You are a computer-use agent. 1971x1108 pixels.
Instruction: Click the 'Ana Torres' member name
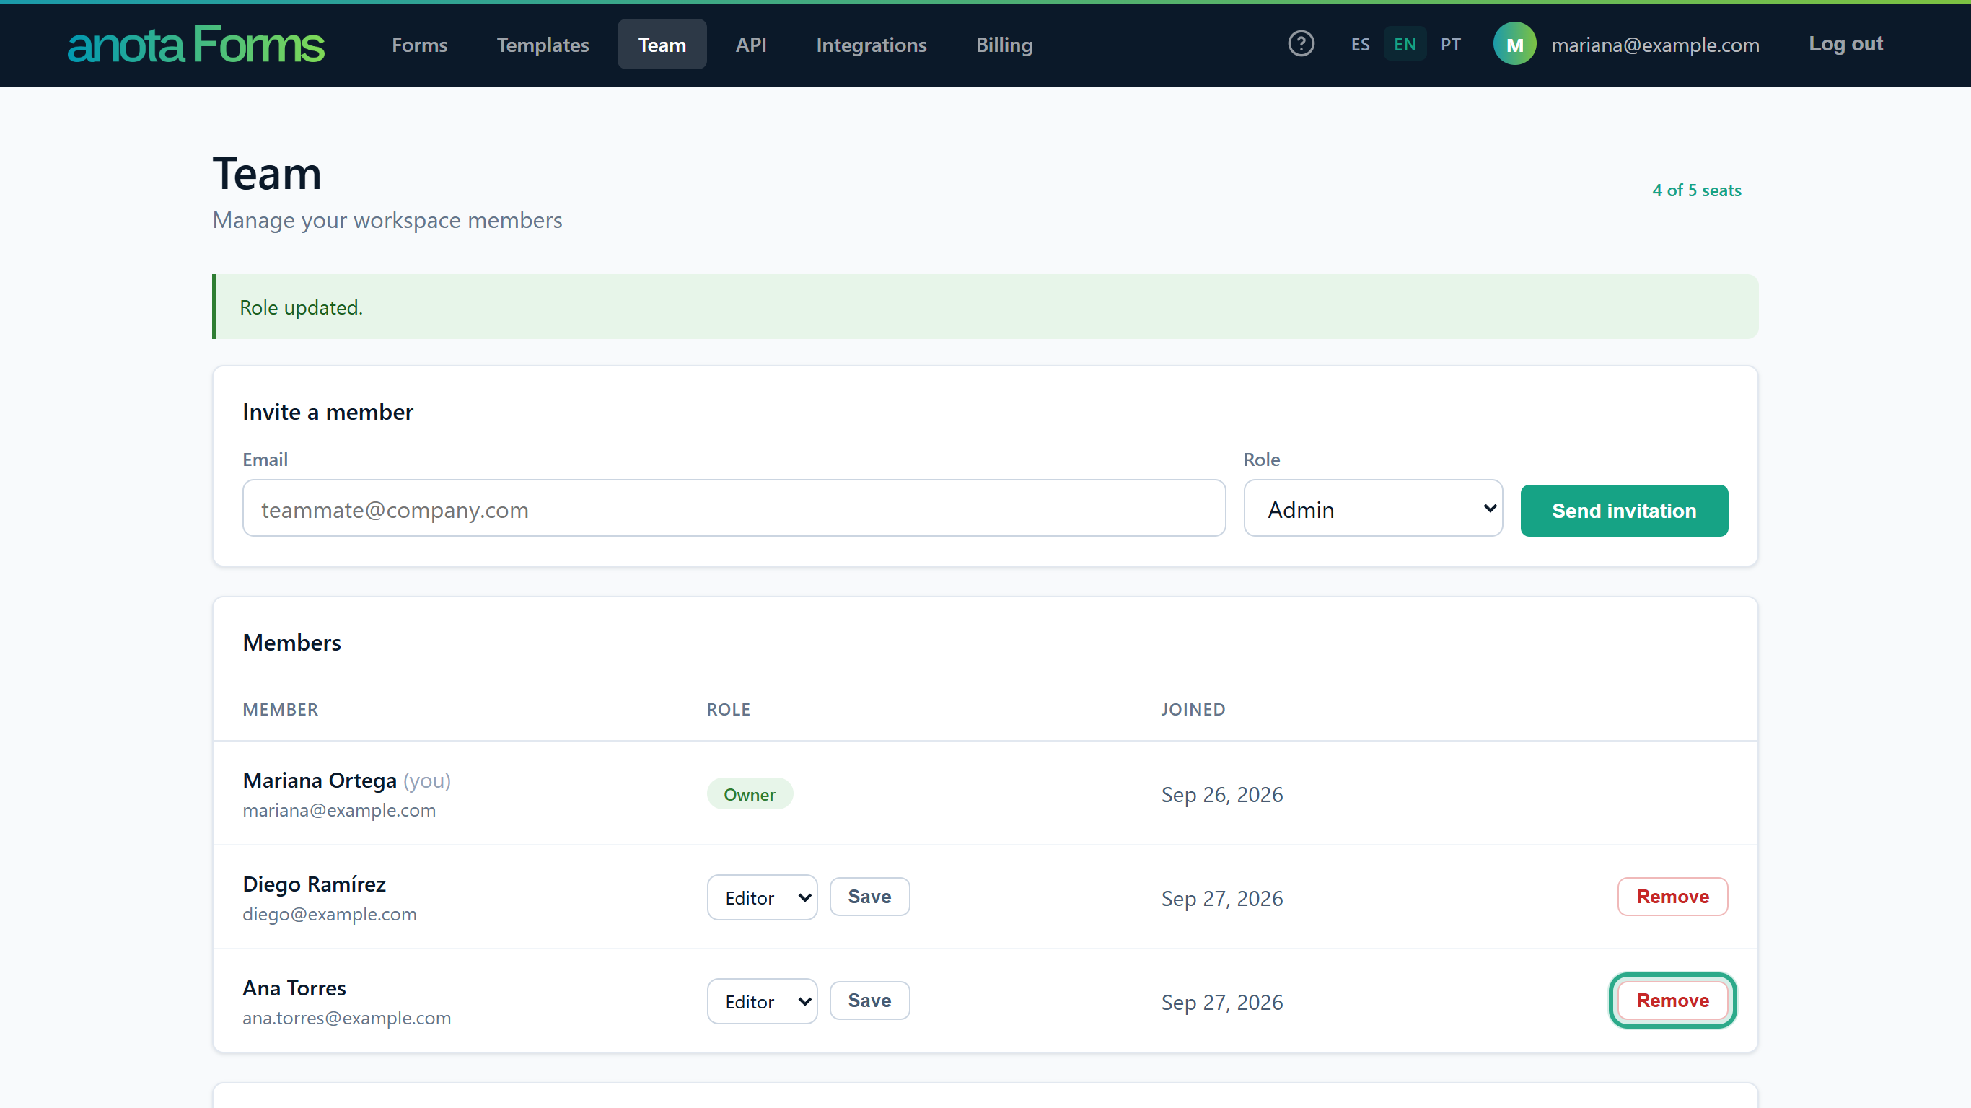tap(294, 988)
